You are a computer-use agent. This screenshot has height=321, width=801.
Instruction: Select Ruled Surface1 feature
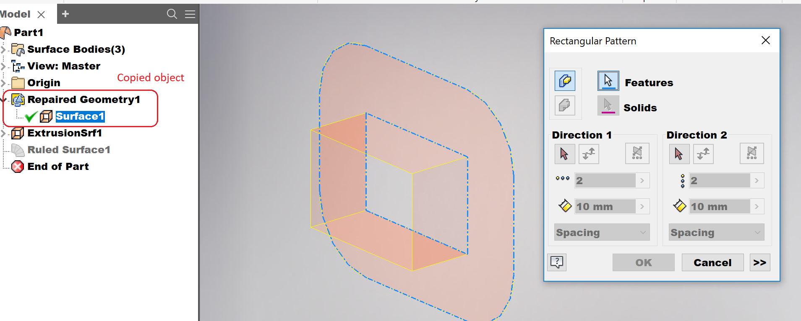point(69,150)
